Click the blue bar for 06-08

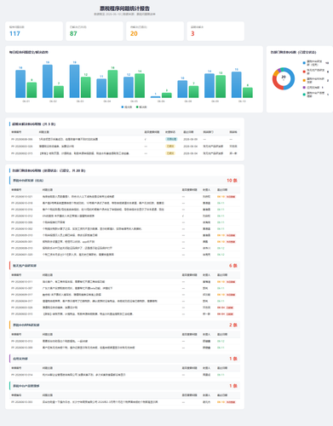tap(182, 89)
